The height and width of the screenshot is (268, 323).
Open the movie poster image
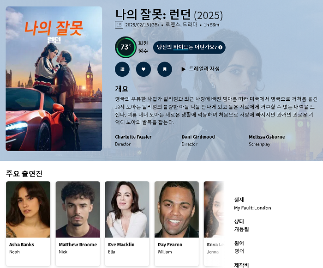54,79
